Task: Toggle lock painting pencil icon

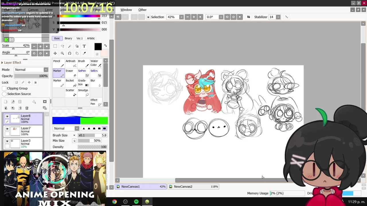Action: [23, 82]
